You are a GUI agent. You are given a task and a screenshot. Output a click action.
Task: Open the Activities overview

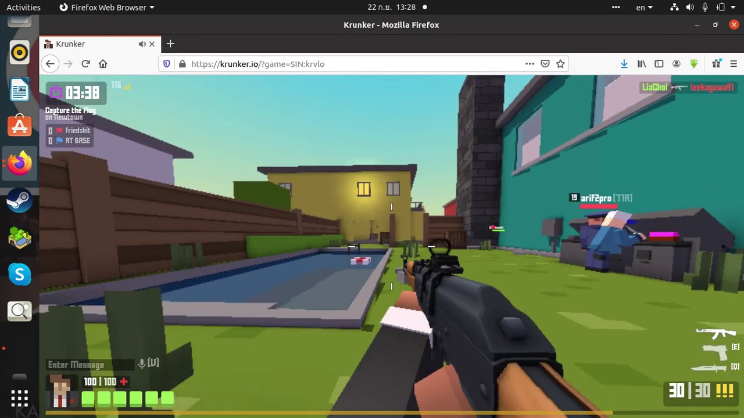23,8
